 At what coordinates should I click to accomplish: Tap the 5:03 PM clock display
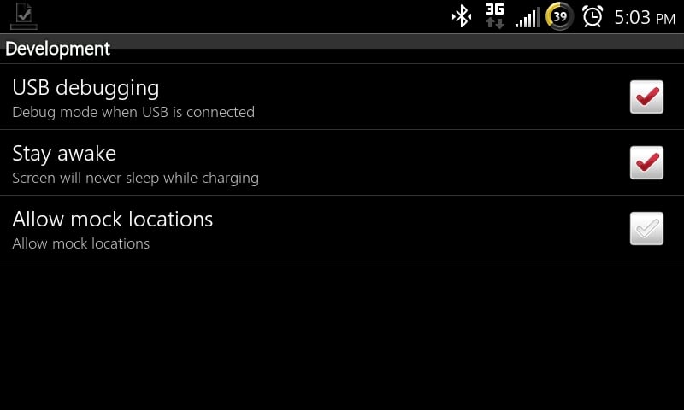click(645, 17)
